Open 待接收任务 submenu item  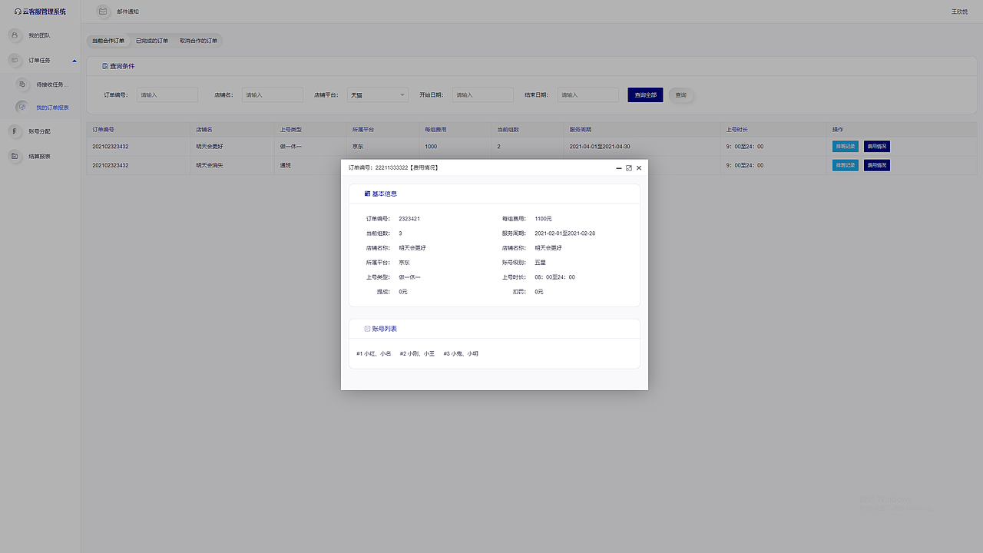[x=52, y=84]
